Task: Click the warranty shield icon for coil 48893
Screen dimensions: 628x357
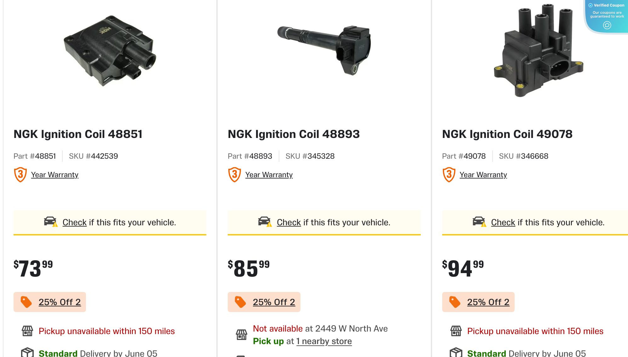Action: click(235, 175)
